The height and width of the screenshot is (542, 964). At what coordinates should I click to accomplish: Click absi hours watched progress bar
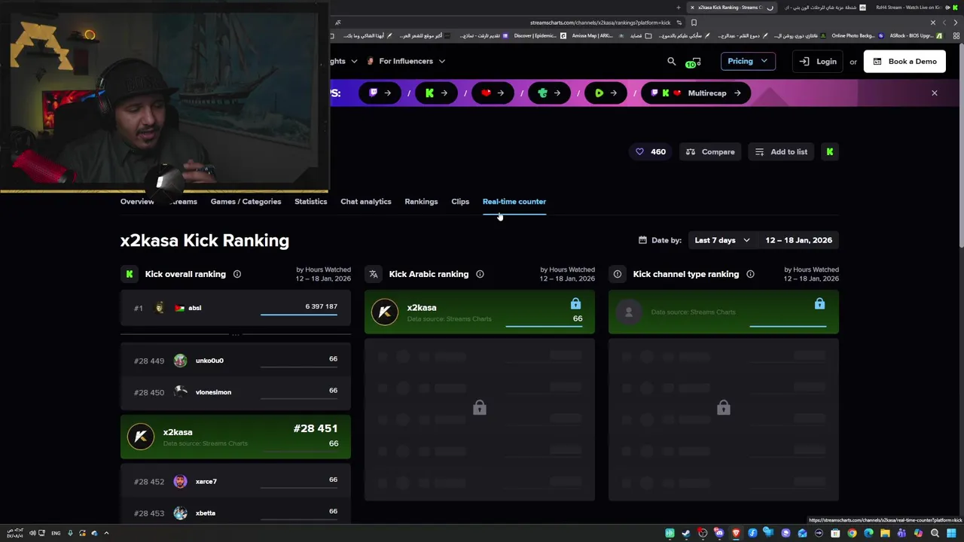(299, 315)
